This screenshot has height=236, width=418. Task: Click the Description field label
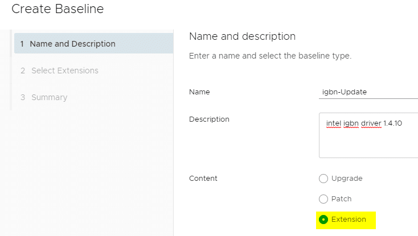point(209,119)
